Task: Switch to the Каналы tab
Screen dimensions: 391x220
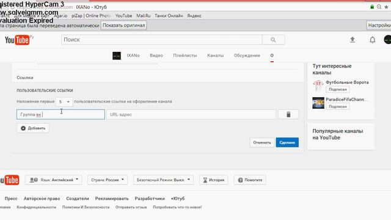Action: coord(216,56)
